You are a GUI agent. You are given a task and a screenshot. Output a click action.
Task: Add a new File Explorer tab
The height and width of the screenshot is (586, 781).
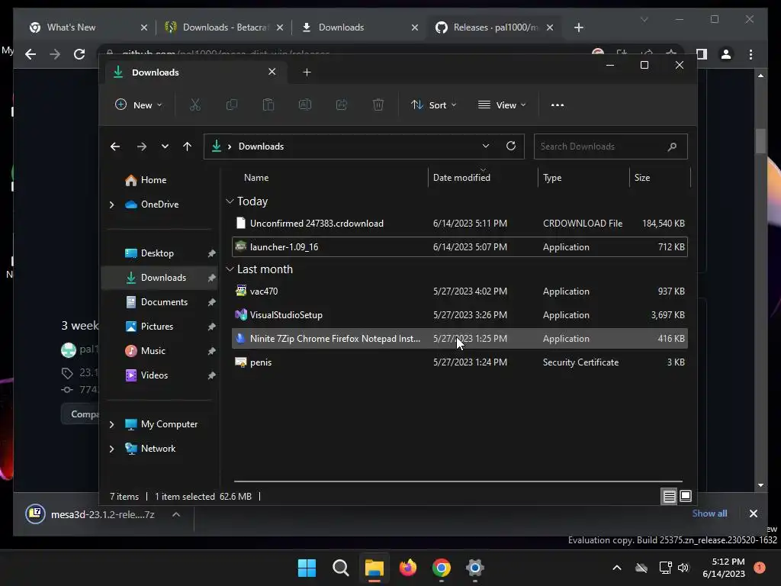[307, 72]
